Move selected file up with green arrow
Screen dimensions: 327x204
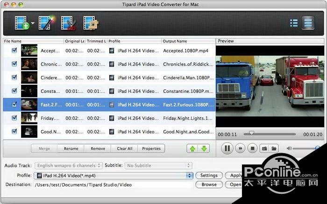[x=192, y=149]
